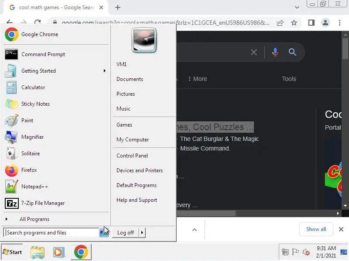The image size is (349, 261).
Task: Start the Magnifier tool
Action: [x=56, y=137]
